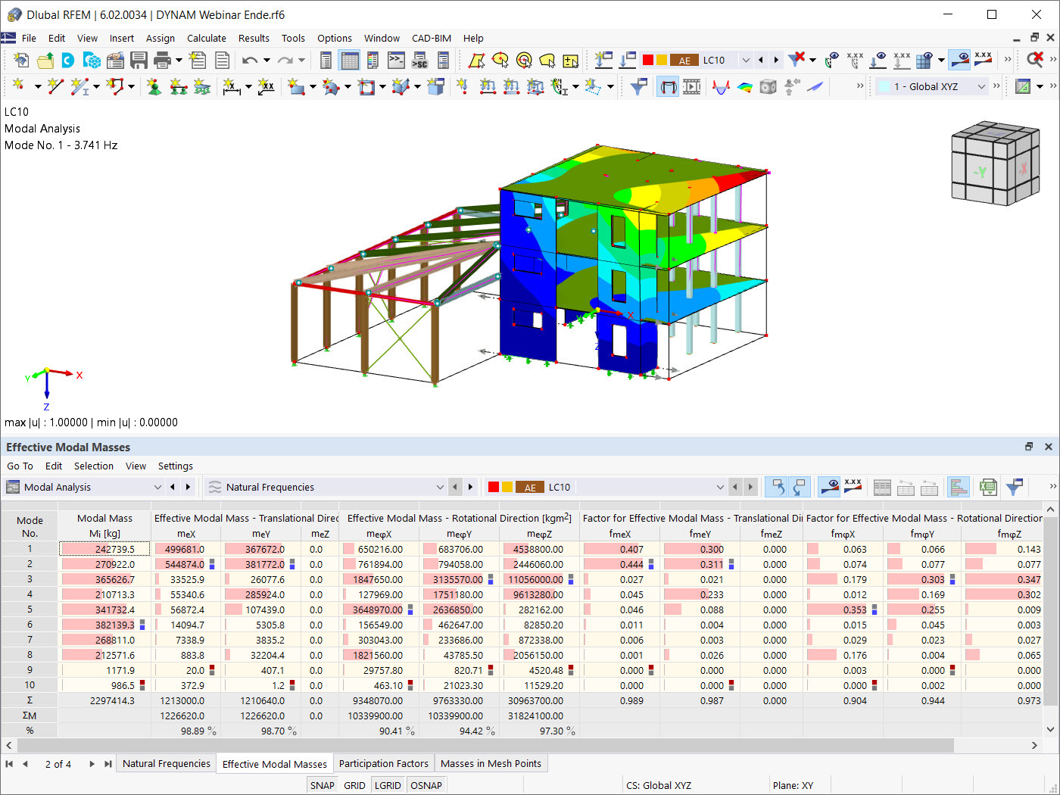
Task: Toggle SNAP in the status bar
Action: click(x=322, y=785)
